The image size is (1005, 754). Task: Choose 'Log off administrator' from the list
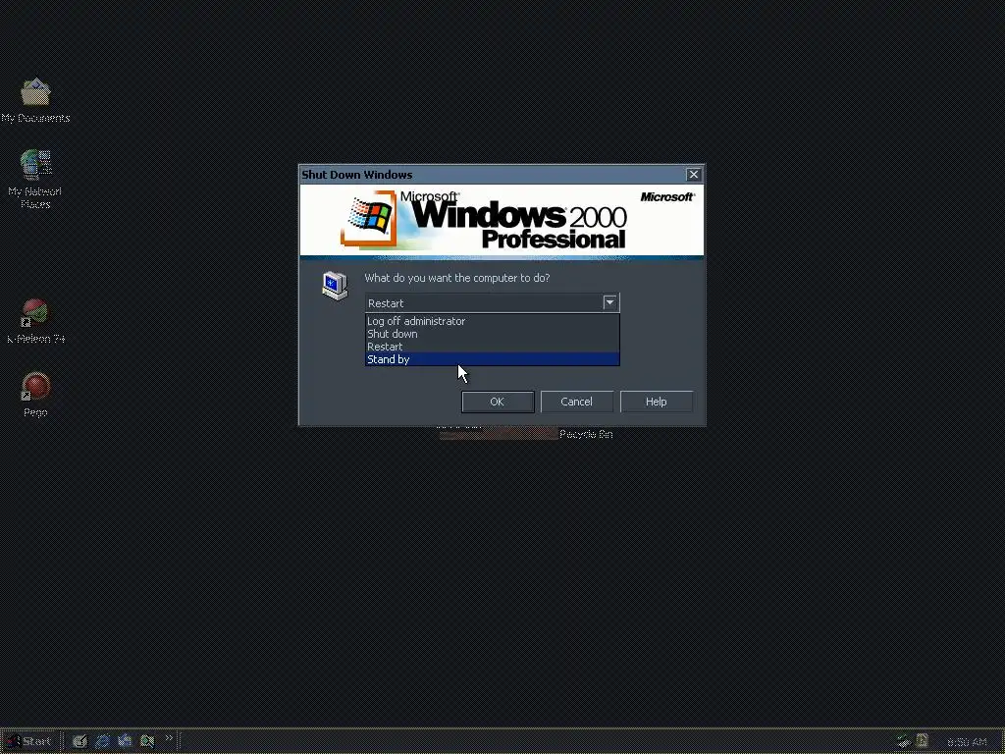pos(493,321)
